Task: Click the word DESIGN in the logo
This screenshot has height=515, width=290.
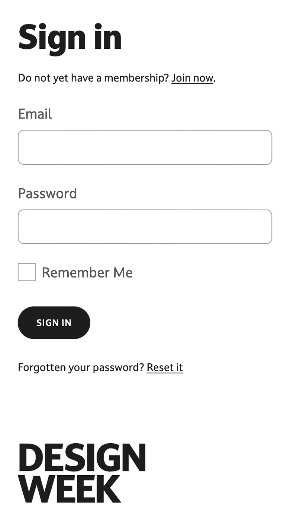Action: (x=82, y=458)
